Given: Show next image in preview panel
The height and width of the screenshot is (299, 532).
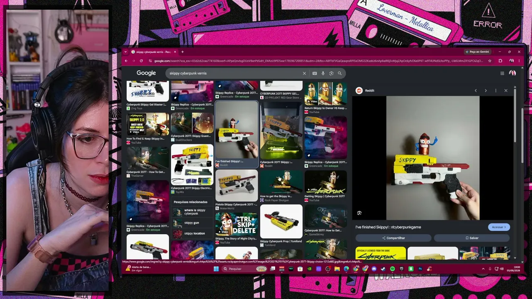Looking at the screenshot, I should (x=485, y=91).
